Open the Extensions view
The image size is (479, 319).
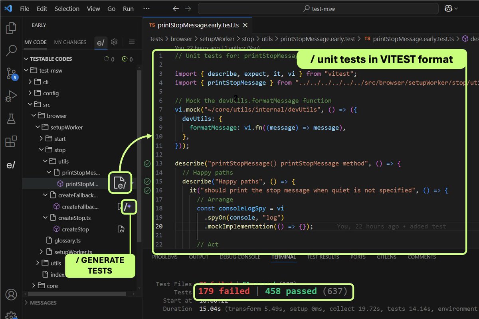pyautogui.click(x=11, y=142)
